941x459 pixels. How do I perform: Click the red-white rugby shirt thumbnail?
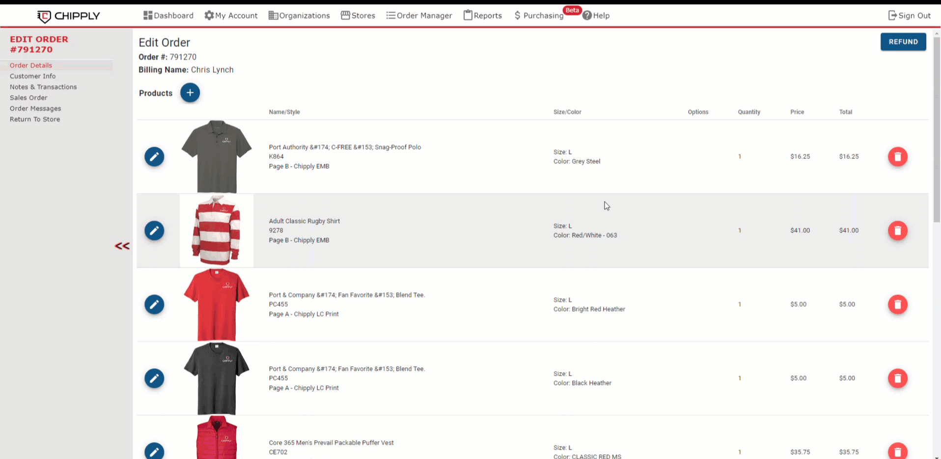point(217,230)
